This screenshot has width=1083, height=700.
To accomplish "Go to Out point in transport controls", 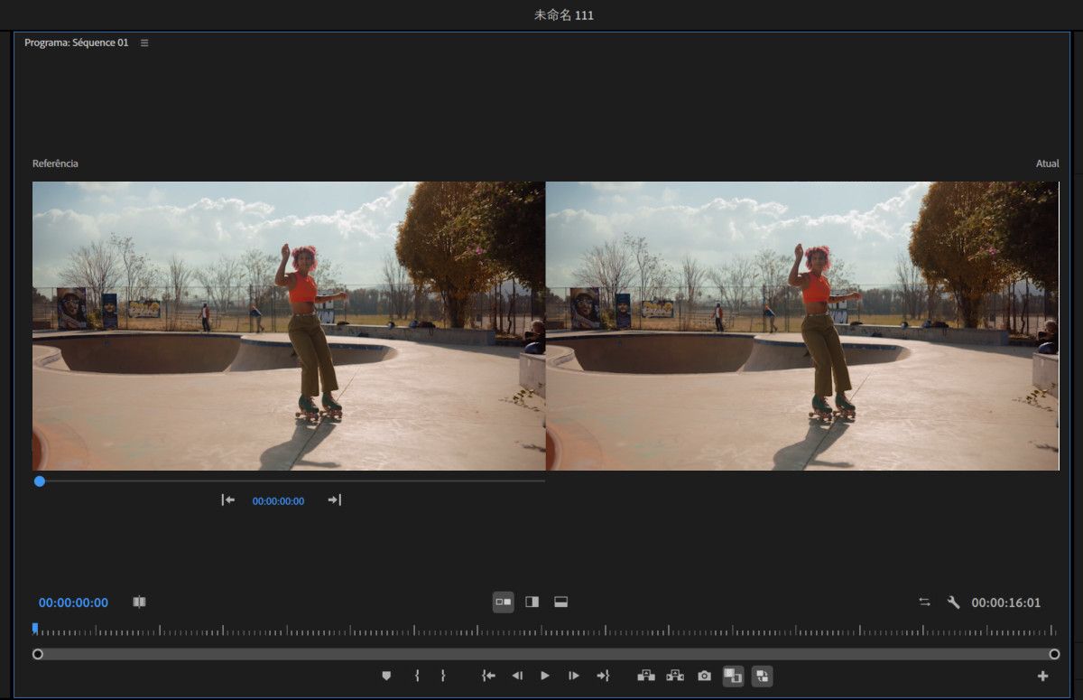I will 603,676.
